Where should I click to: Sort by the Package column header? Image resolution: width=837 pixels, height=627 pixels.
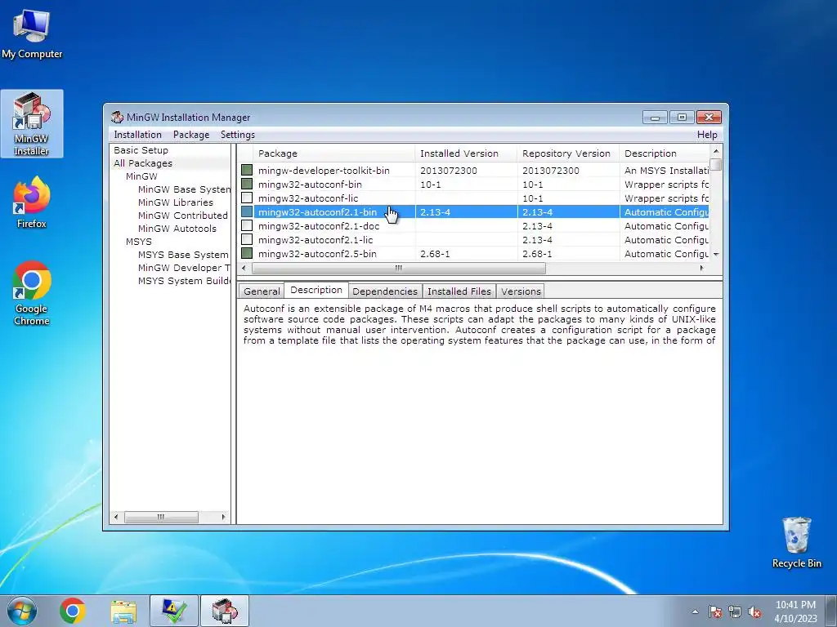[x=334, y=153]
